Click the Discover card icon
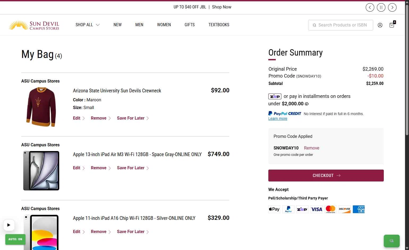The height and width of the screenshot is (250, 409). 345,209
